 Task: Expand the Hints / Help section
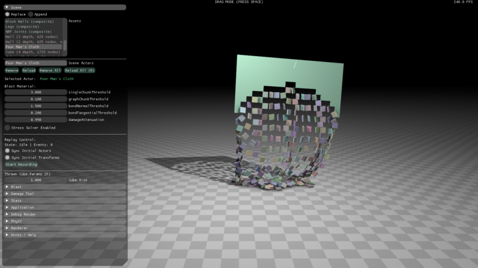[65, 235]
